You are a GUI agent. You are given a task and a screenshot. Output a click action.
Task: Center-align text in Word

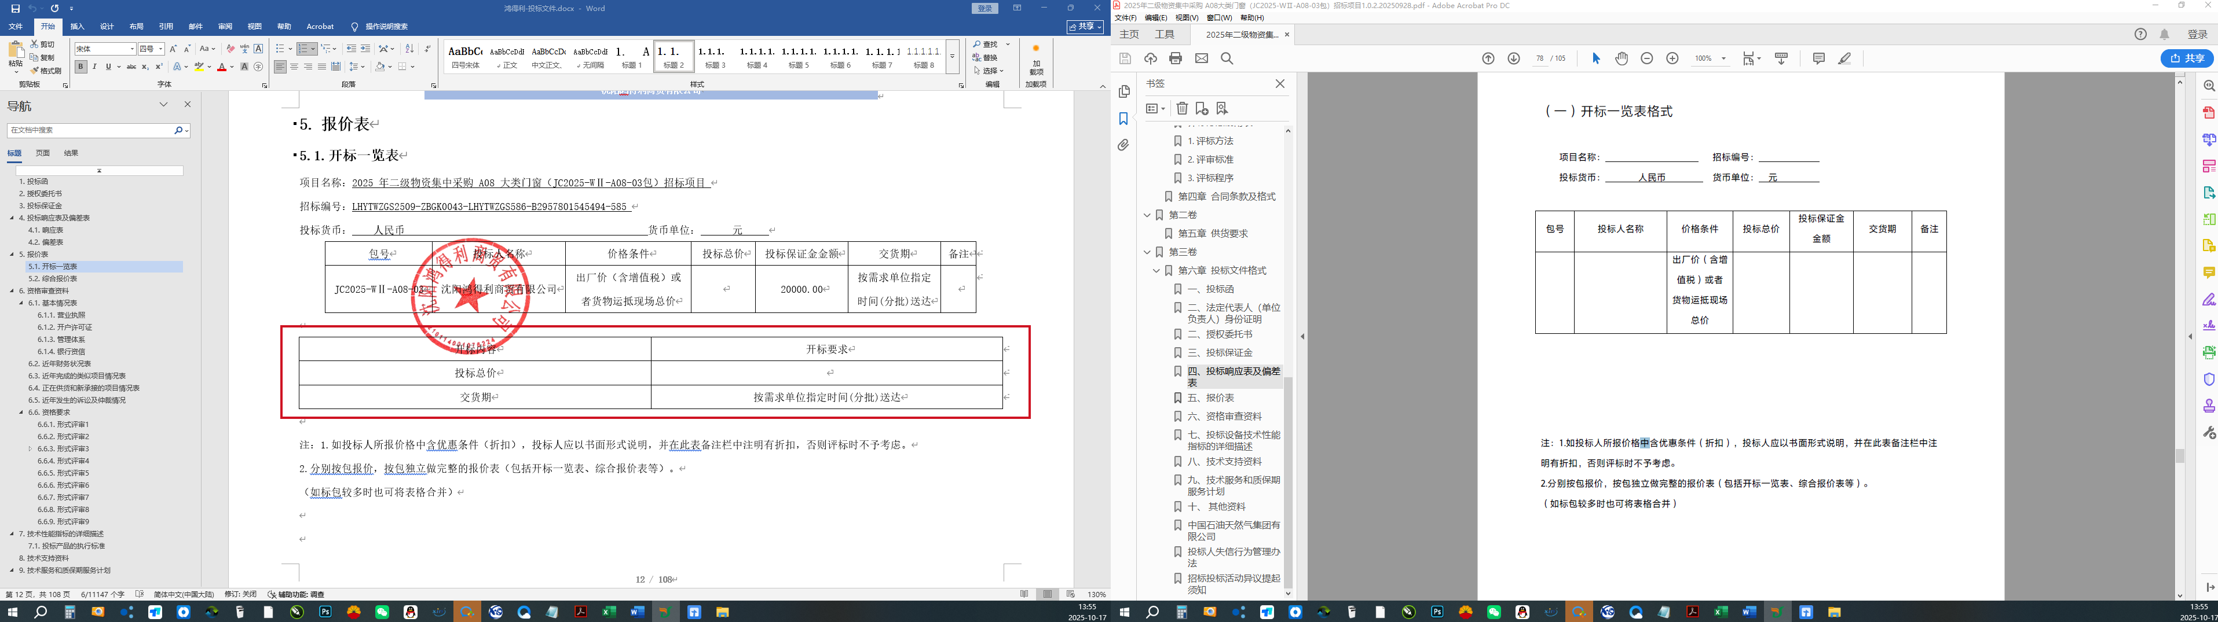(294, 66)
